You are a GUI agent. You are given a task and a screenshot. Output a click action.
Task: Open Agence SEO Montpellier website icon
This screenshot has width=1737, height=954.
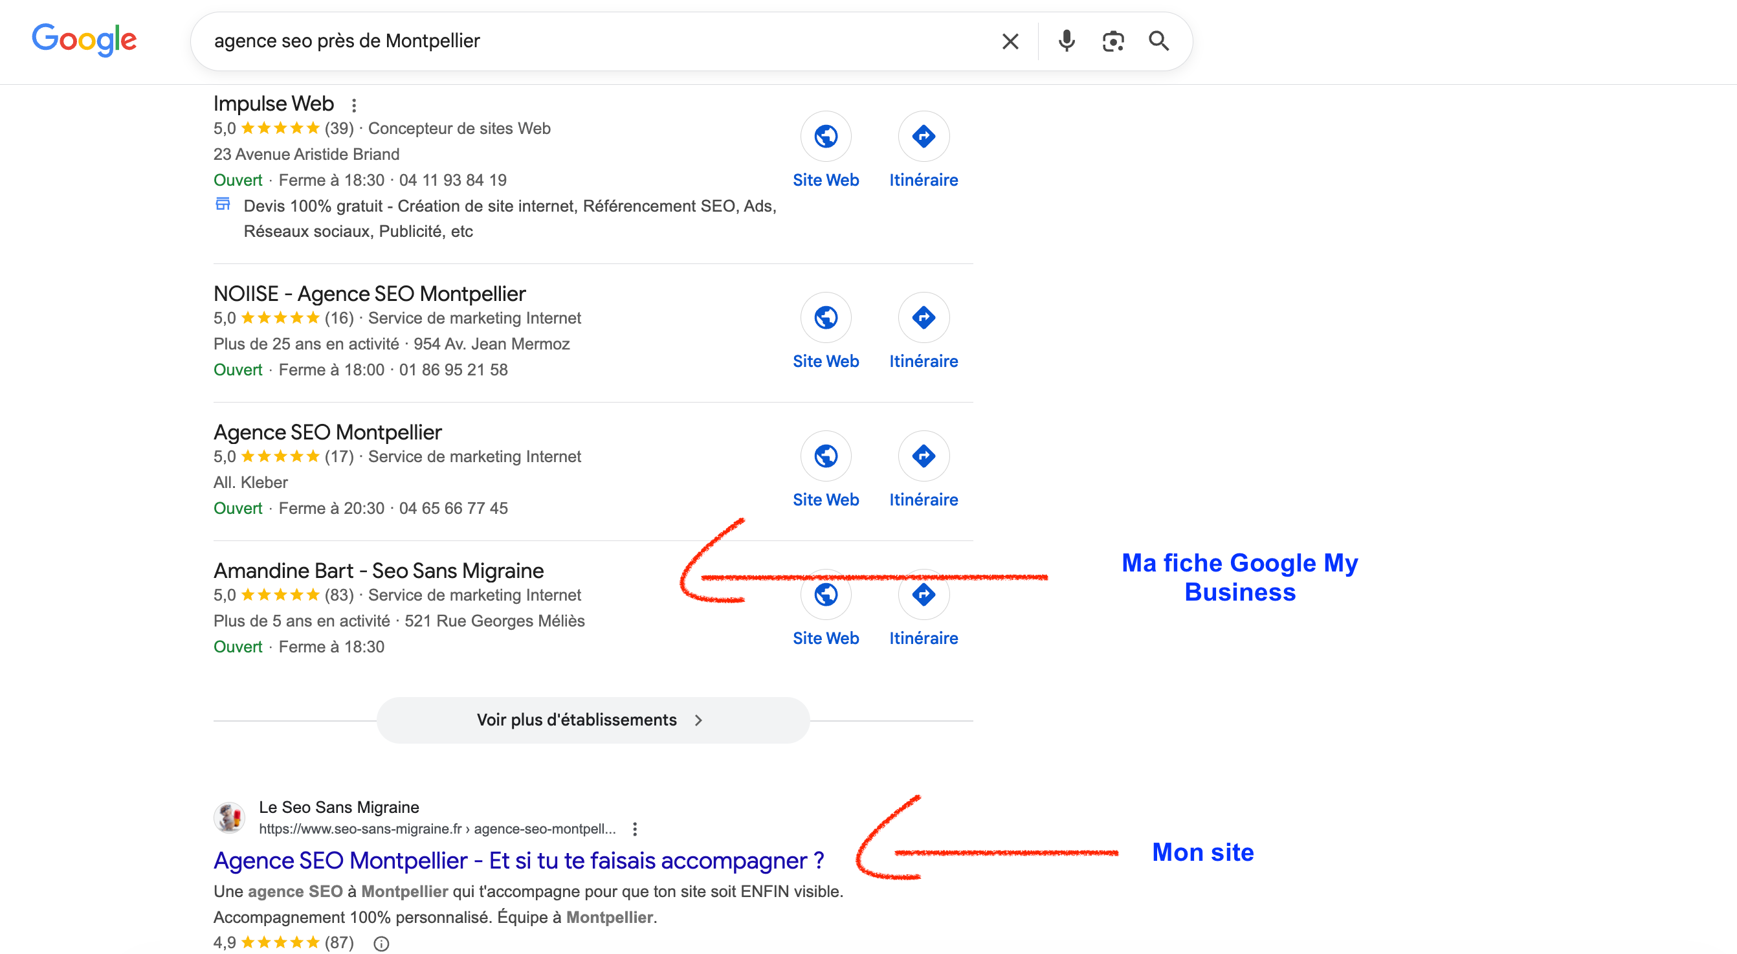click(825, 456)
